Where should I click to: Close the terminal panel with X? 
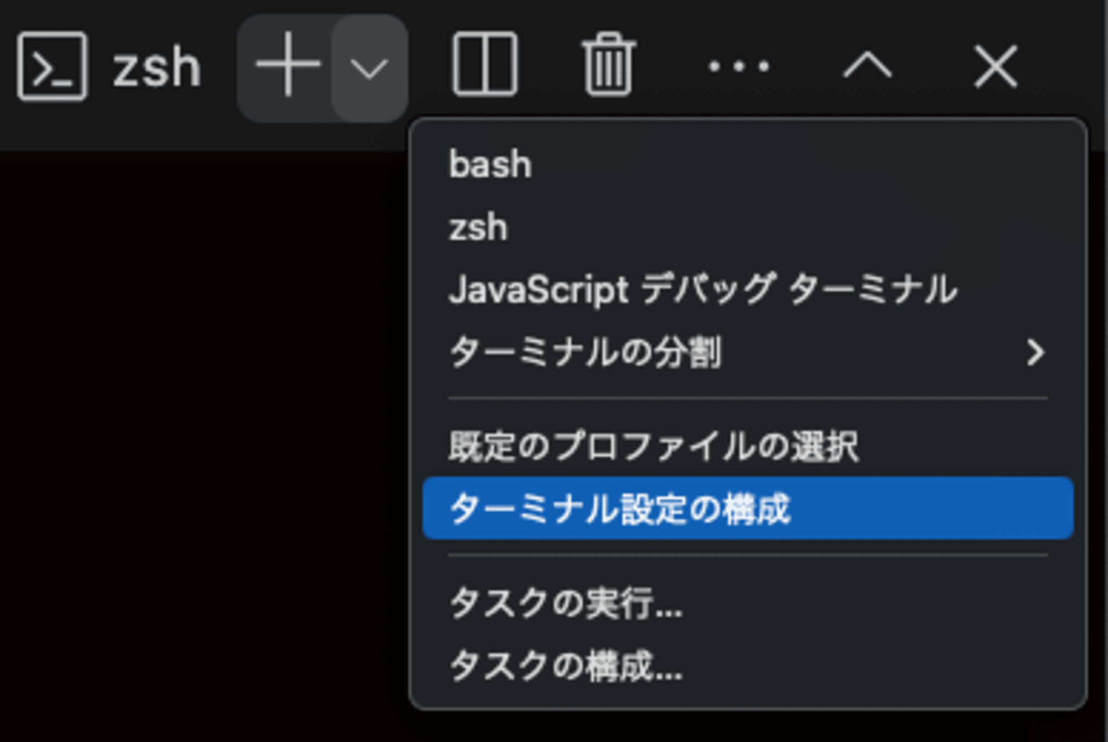tap(996, 66)
